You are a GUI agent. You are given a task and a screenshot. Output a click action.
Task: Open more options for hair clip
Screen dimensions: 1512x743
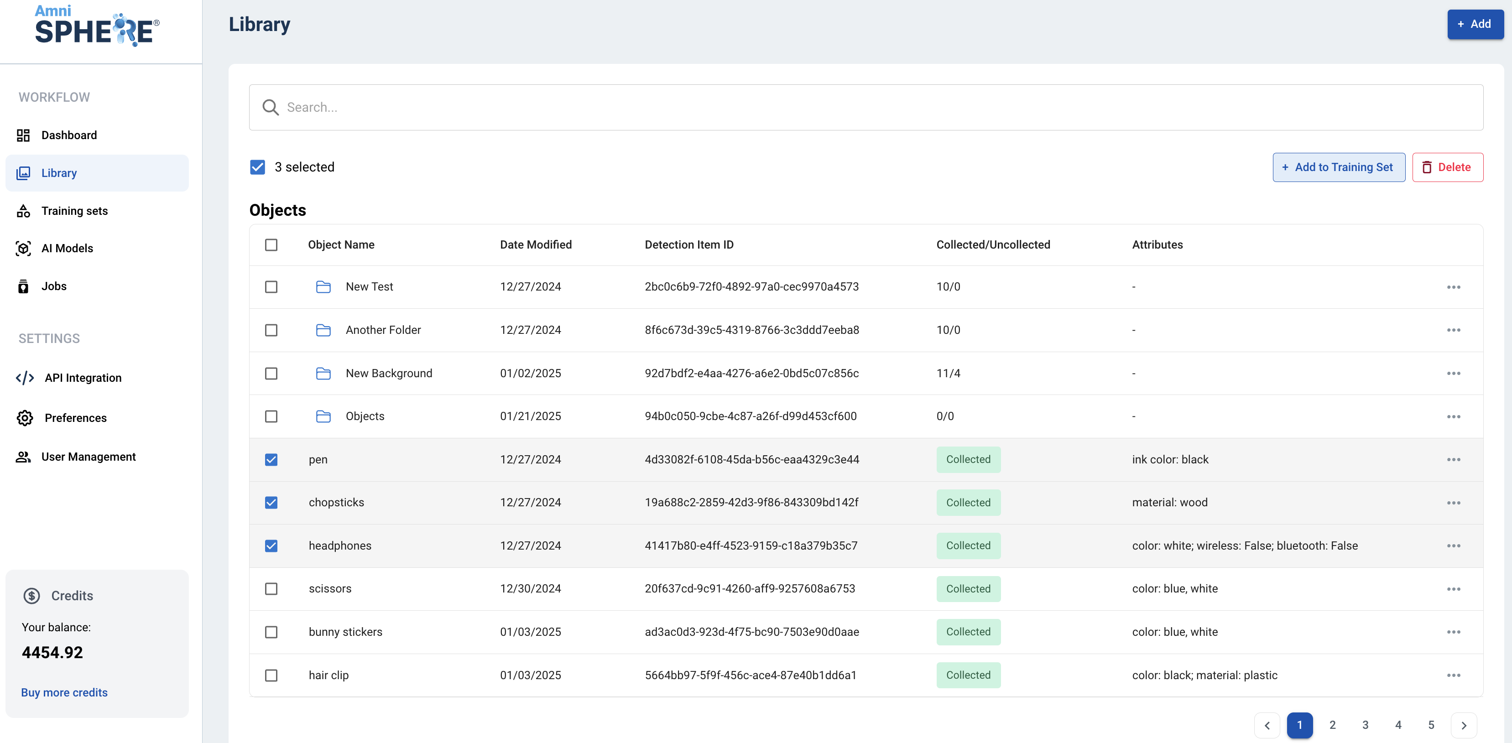pos(1453,675)
